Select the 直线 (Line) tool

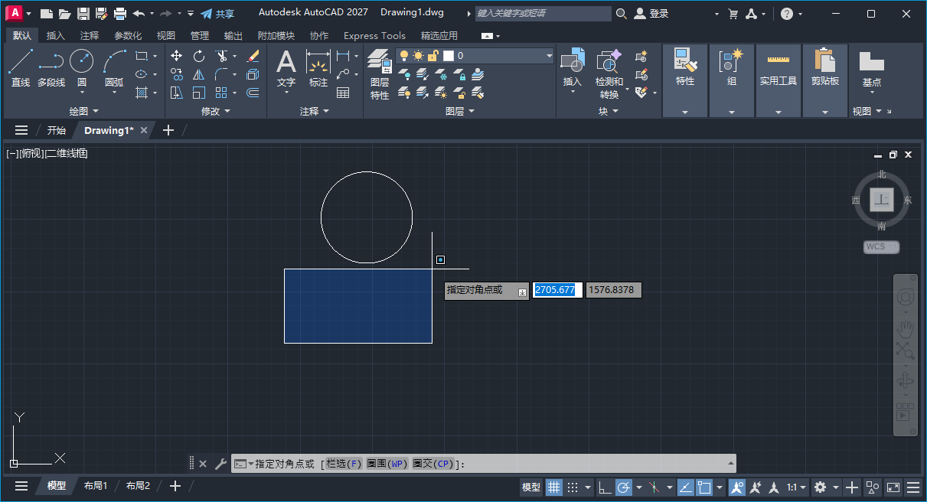tap(21, 68)
